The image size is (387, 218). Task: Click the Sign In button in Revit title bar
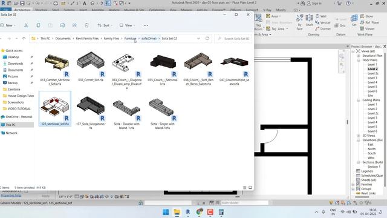point(314,3)
